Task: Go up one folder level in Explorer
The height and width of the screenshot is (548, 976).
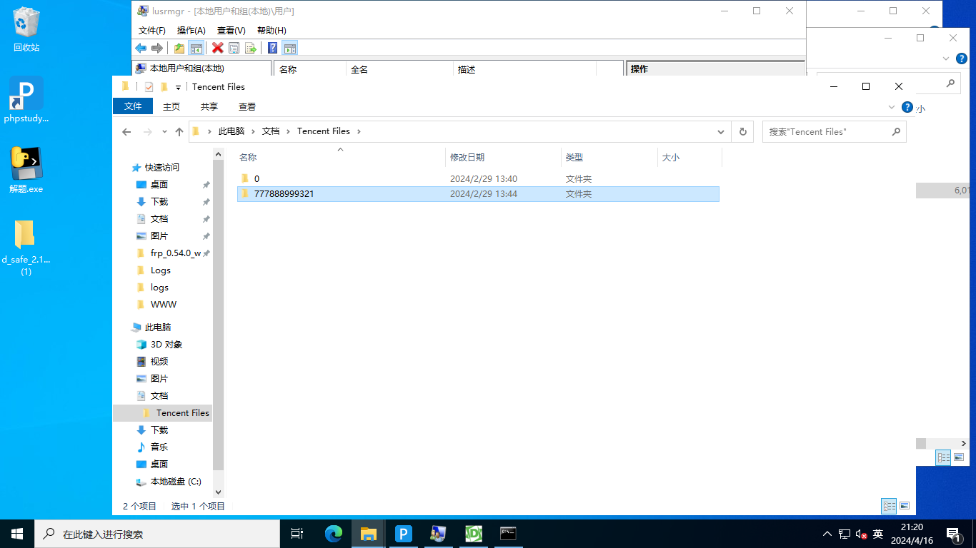Action: (x=179, y=132)
